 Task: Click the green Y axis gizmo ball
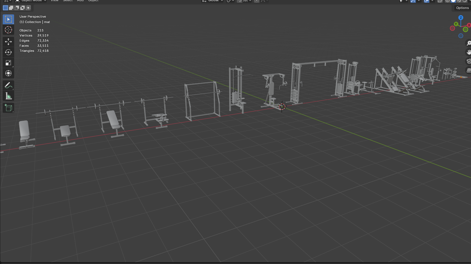pos(456,24)
